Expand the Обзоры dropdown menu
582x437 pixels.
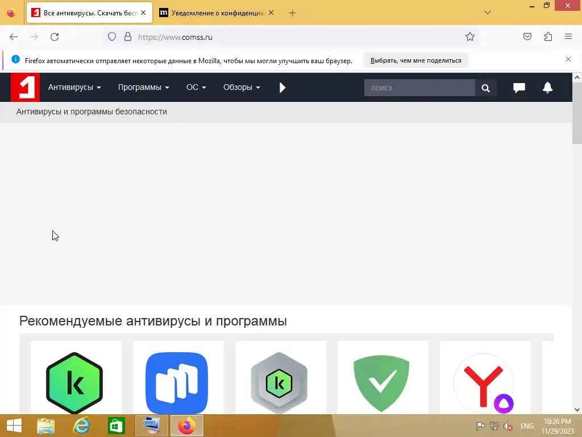pos(241,87)
